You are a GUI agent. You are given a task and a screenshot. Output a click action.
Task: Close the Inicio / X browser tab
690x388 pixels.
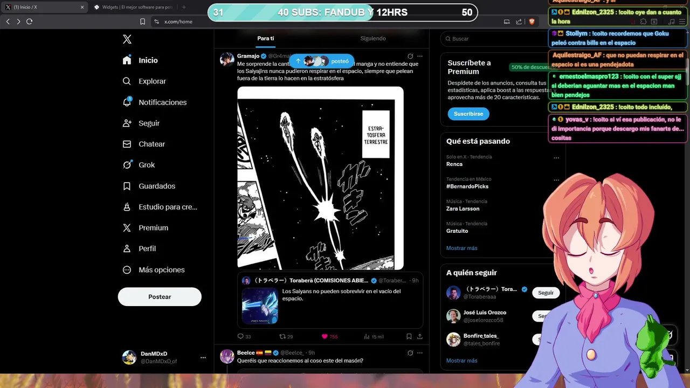click(x=82, y=7)
